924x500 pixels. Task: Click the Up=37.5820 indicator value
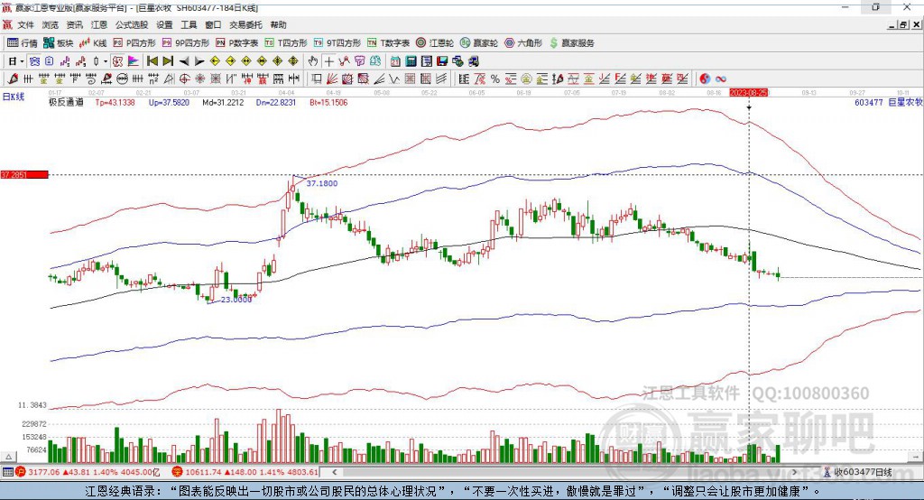(x=169, y=102)
